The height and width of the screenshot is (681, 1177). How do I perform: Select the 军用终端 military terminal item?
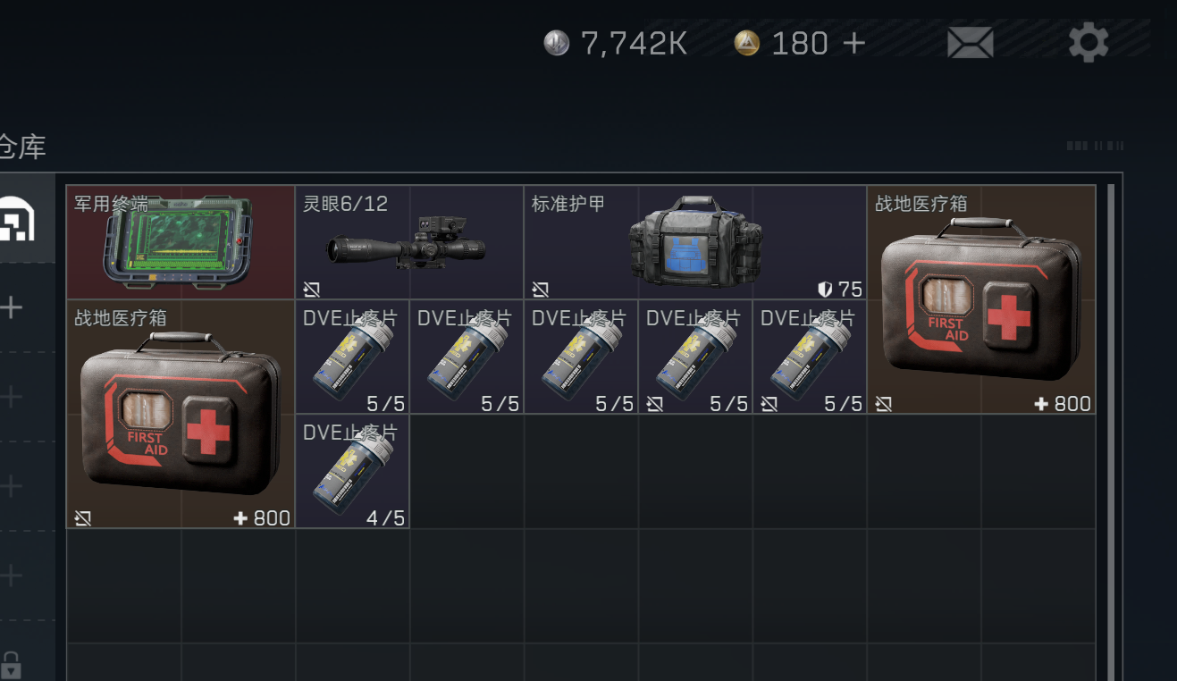pyautogui.click(x=181, y=242)
